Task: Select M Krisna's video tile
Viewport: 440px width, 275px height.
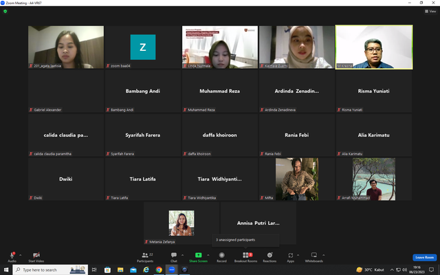Action: pos(374,47)
